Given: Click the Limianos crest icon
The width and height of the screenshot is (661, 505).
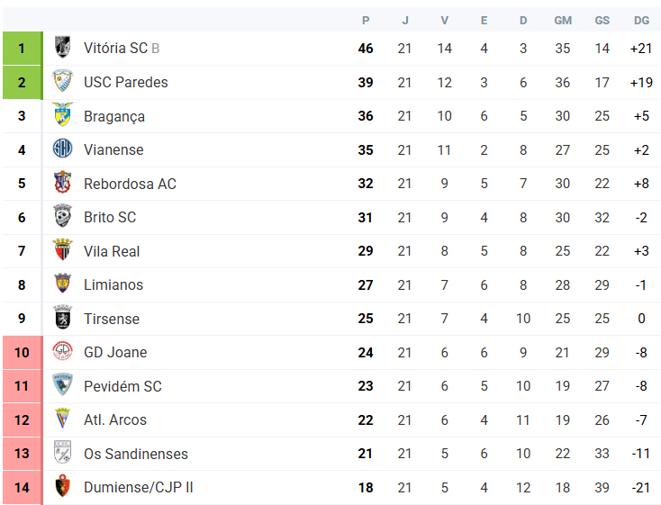Looking at the screenshot, I should tap(62, 284).
